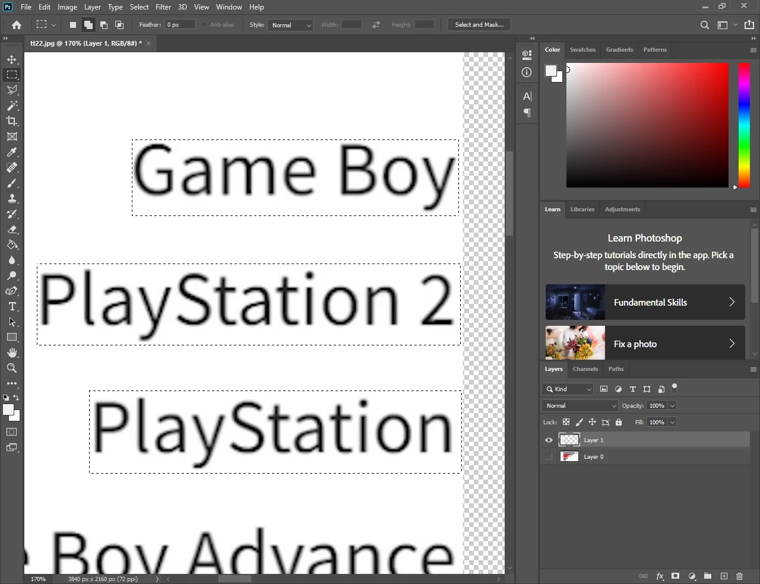
Task: Add layer style via fx icon
Action: tap(660, 576)
